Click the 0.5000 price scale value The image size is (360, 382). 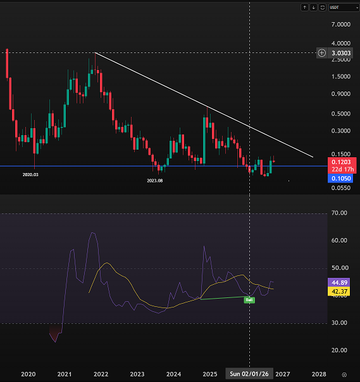[x=341, y=114]
